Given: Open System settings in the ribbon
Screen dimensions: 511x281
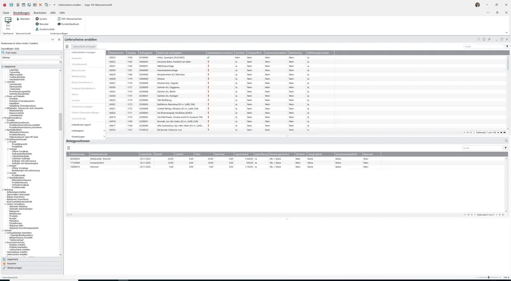Looking at the screenshot, I should 41,19.
